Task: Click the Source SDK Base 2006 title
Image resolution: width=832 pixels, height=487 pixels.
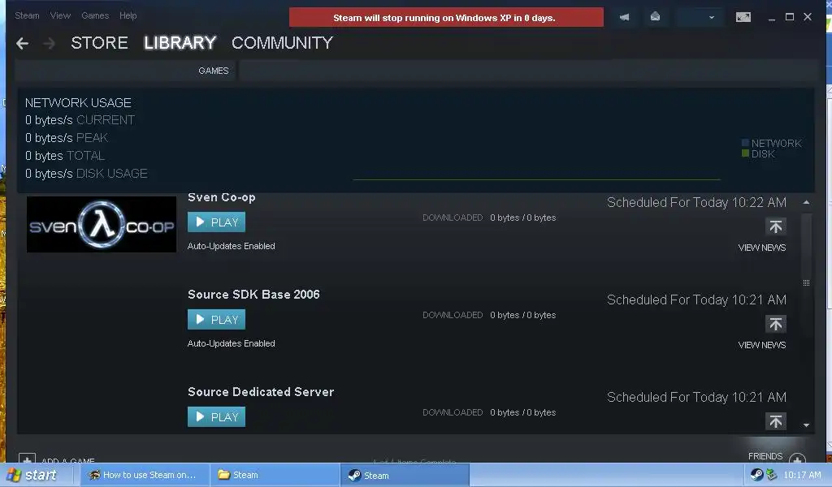Action: [253, 295]
